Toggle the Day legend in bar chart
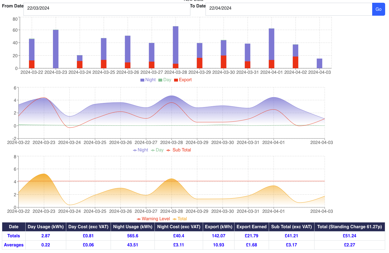 [165, 80]
